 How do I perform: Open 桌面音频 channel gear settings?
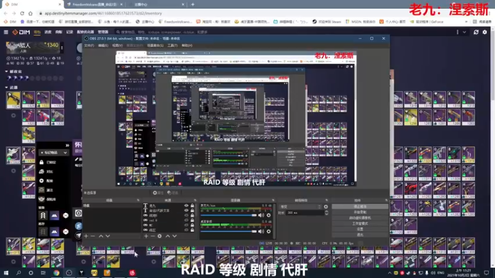269,231
